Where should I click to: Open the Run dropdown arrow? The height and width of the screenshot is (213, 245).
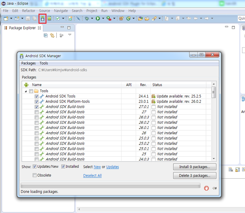103,18
